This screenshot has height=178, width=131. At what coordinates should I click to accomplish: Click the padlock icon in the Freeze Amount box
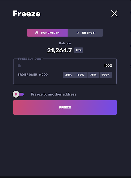pyautogui.click(x=19, y=66)
